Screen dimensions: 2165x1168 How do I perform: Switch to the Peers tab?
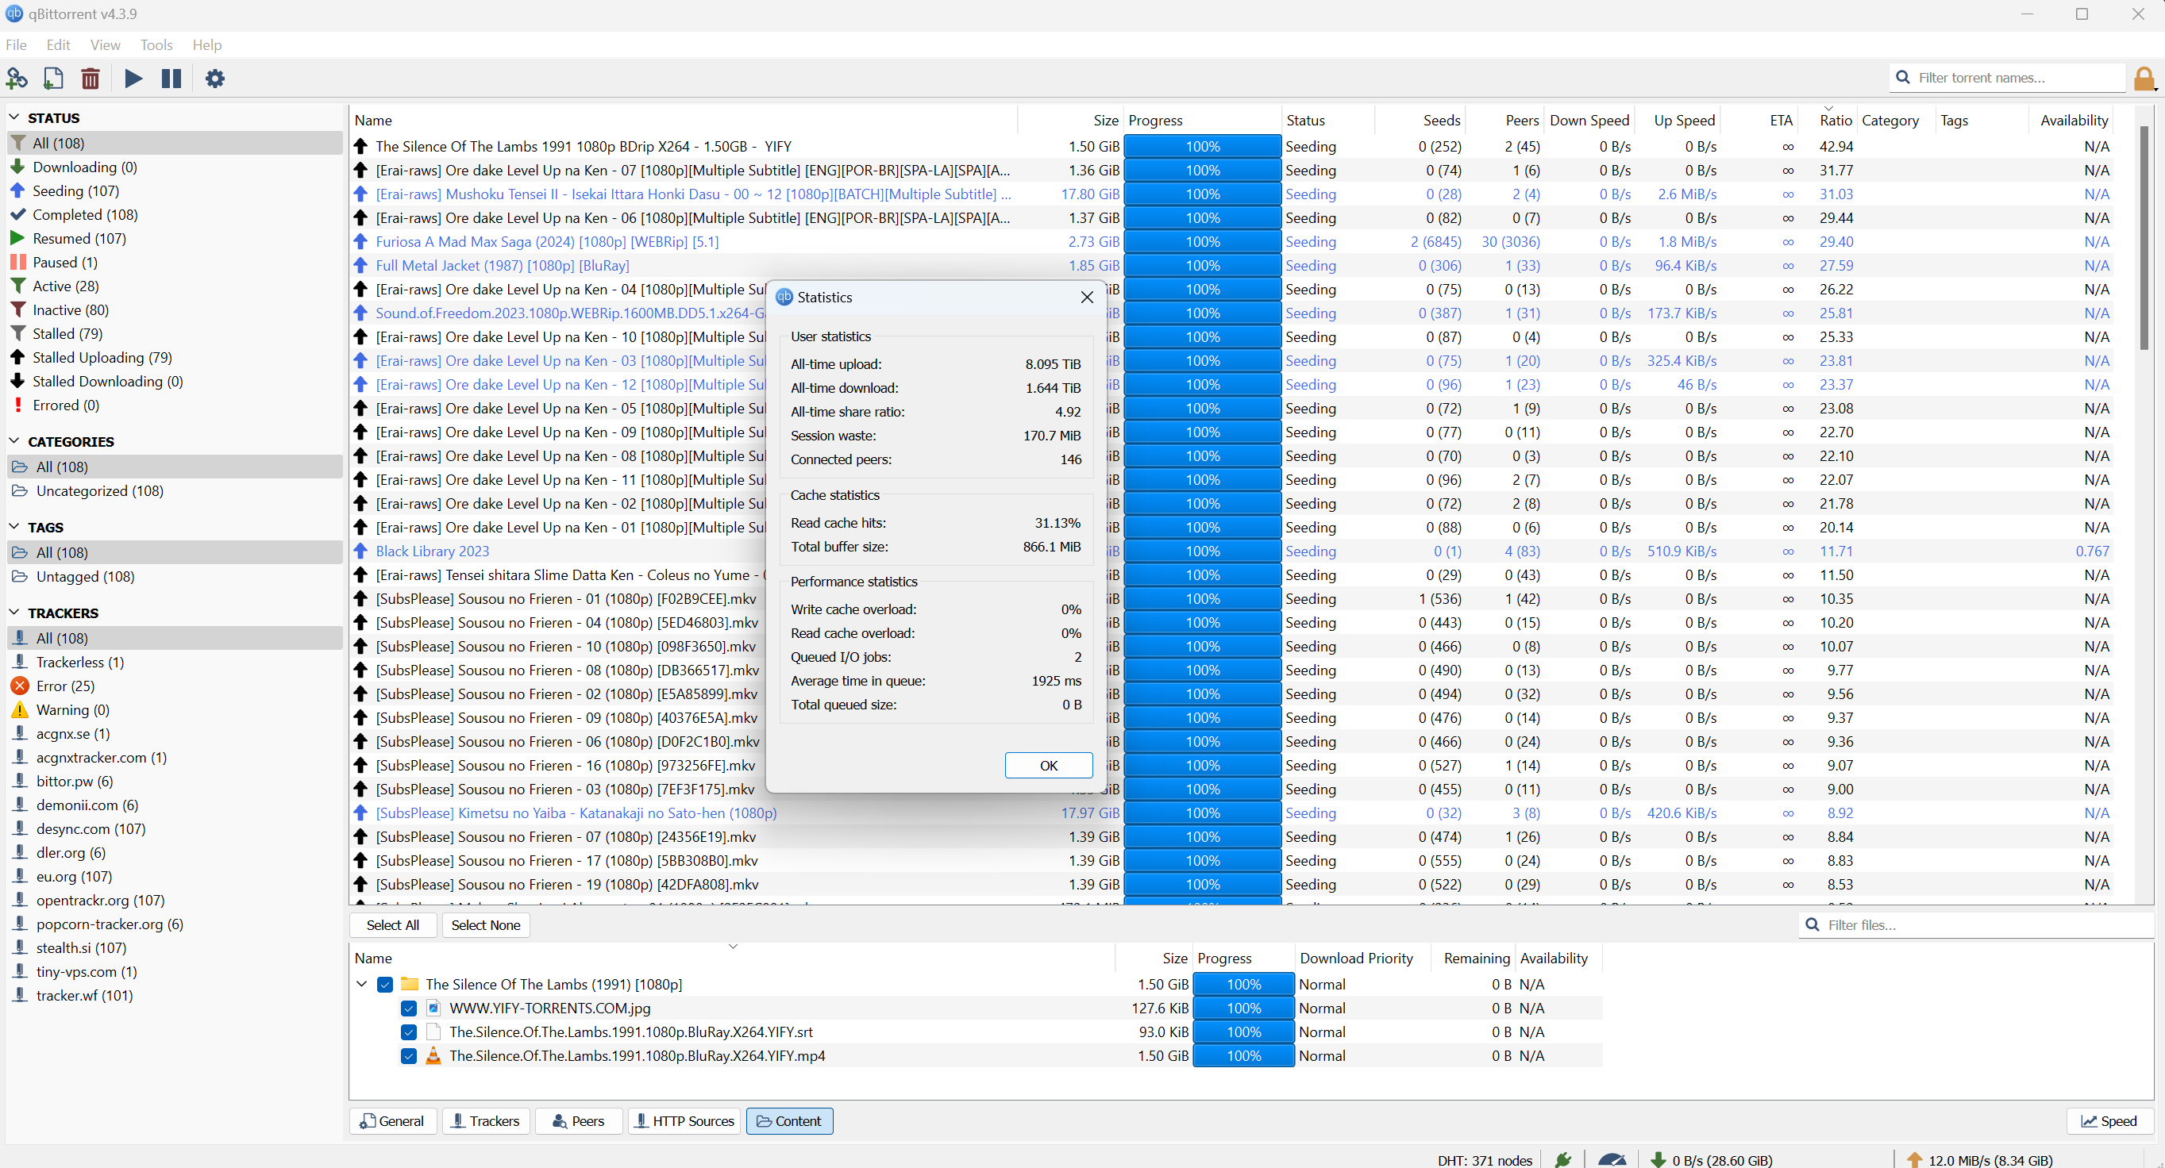[x=578, y=1121]
